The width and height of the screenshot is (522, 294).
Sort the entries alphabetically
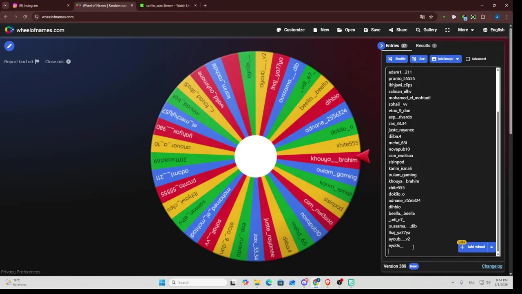click(419, 59)
